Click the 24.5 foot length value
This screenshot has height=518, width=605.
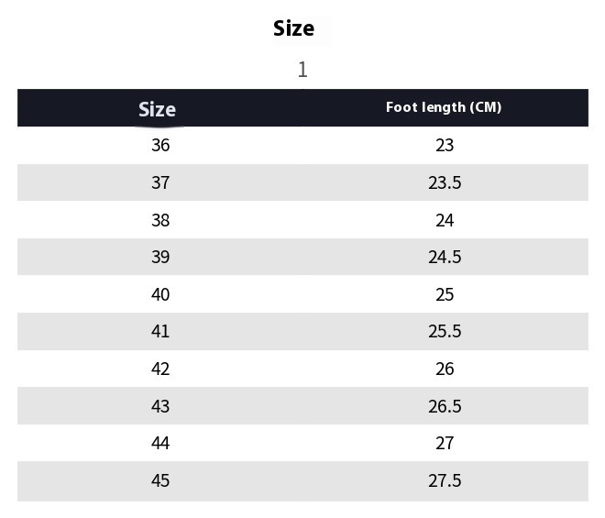click(445, 257)
